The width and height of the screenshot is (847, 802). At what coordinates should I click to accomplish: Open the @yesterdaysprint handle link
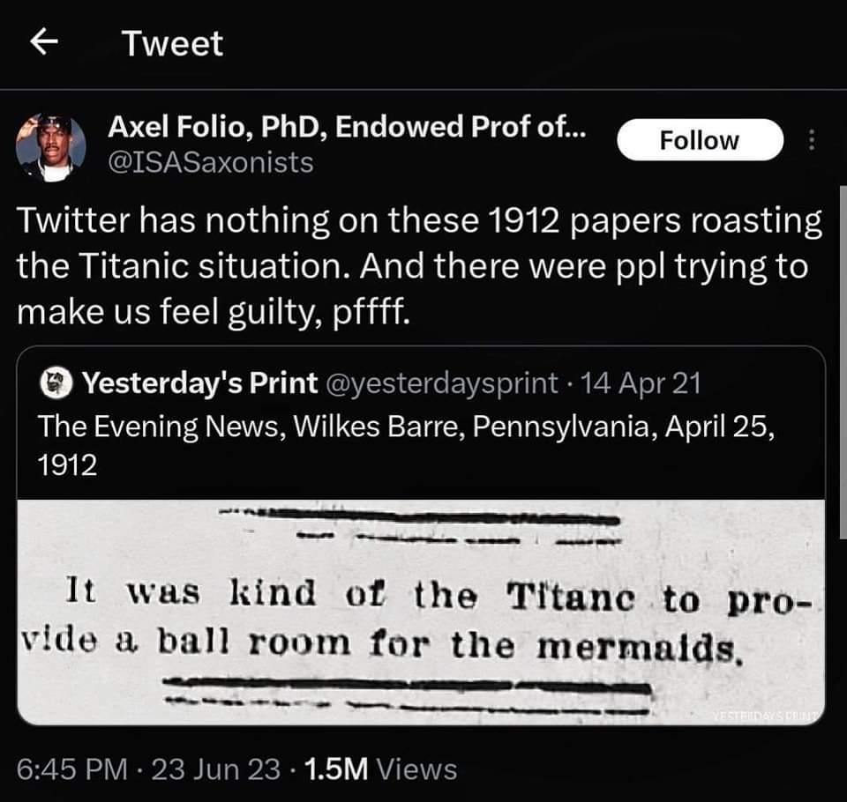pyautogui.click(x=442, y=383)
